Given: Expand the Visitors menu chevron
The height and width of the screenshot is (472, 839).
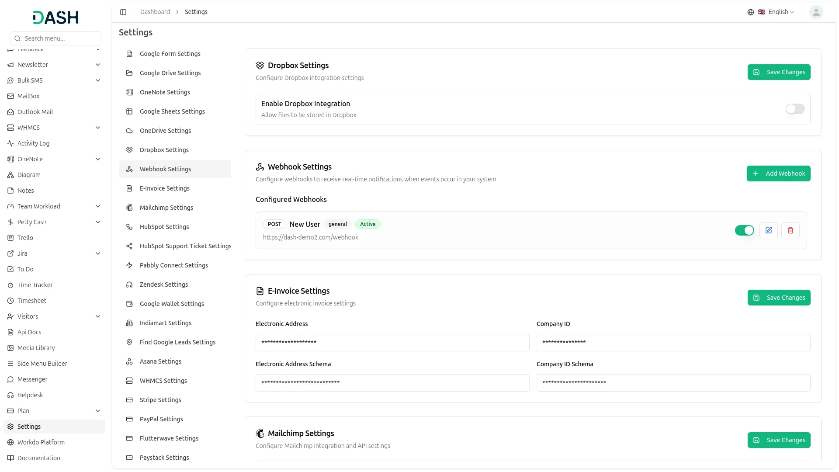Looking at the screenshot, I should 98,316.
